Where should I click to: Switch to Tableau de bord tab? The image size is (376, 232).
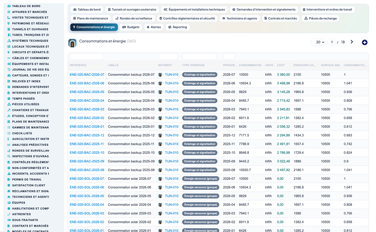click(87, 10)
